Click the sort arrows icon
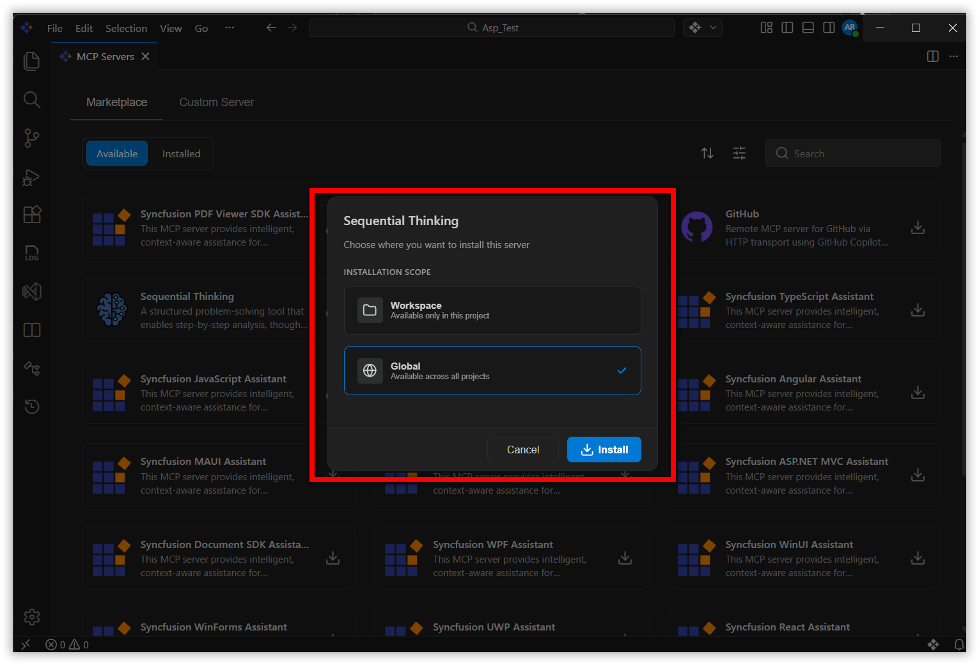Screen dimensions: 979x665 707,153
